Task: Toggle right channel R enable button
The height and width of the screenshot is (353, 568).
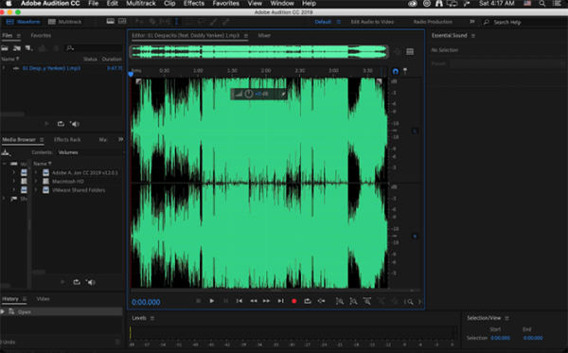Action: coord(415,236)
